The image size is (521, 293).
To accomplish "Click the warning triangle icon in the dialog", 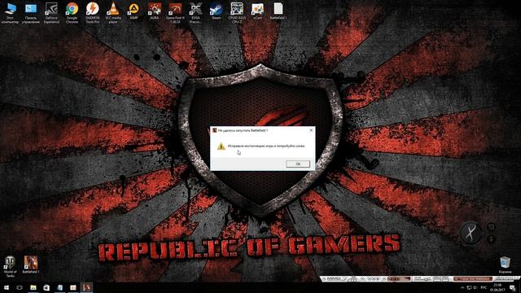I will point(221,146).
